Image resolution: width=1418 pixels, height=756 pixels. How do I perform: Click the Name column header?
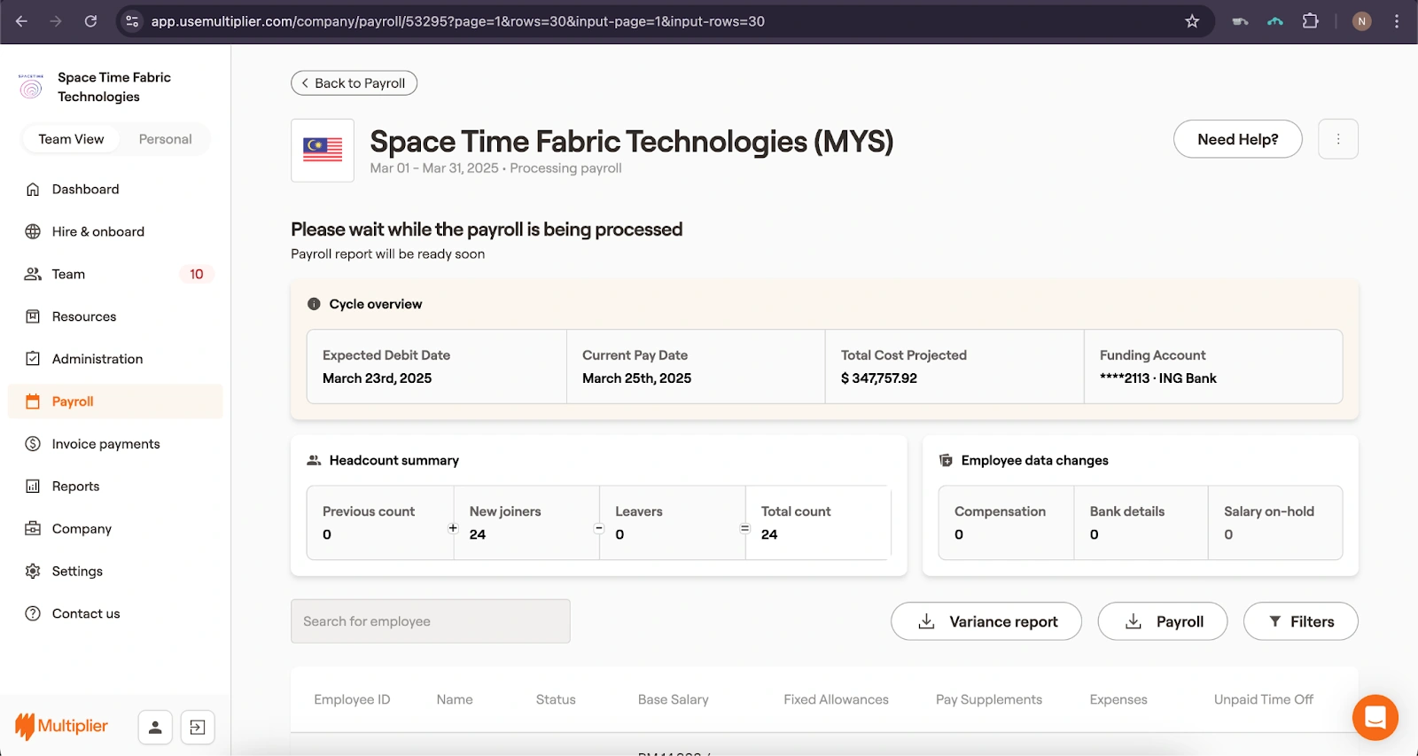click(455, 699)
